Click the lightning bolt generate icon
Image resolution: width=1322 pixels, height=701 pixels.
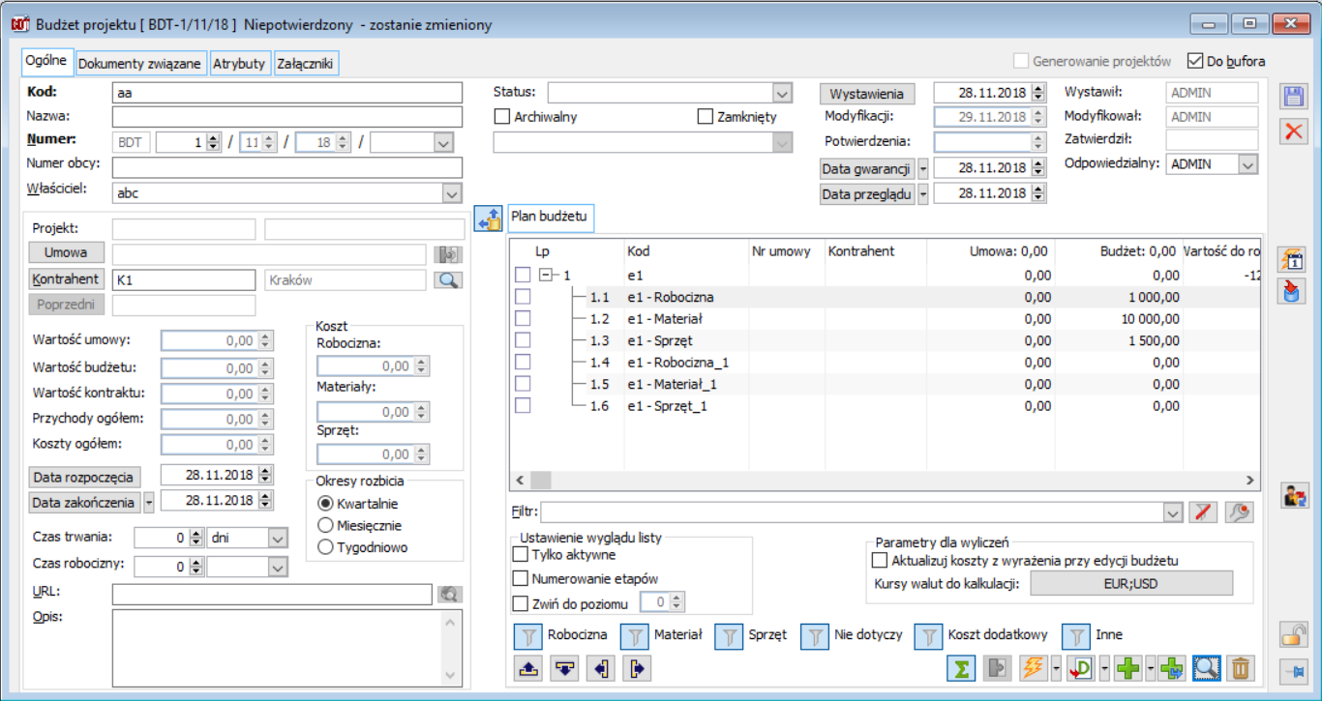pyautogui.click(x=1034, y=668)
